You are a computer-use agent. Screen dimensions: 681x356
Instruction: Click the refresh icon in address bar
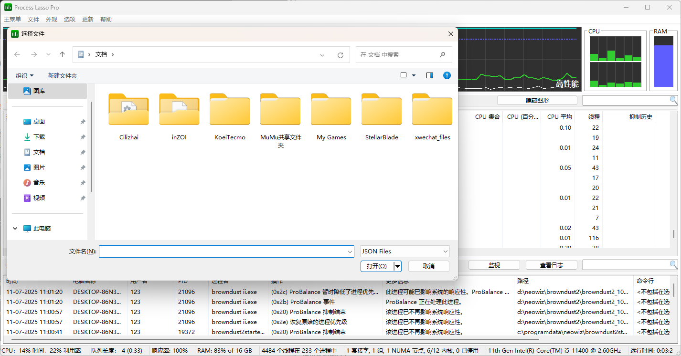tap(340, 55)
